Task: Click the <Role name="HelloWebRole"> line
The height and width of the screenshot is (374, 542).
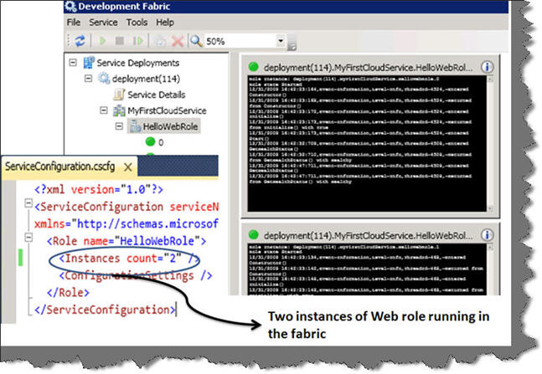Action: point(126,241)
